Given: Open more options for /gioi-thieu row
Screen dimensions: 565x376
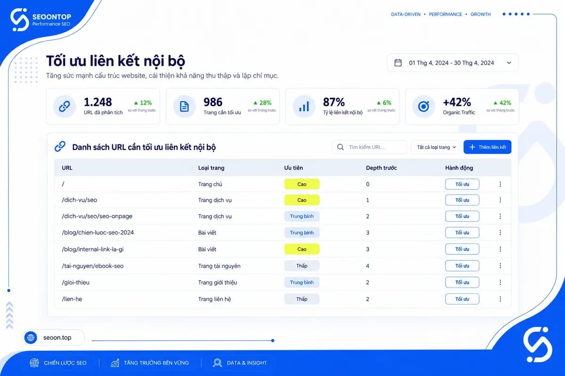Looking at the screenshot, I should 500,282.
